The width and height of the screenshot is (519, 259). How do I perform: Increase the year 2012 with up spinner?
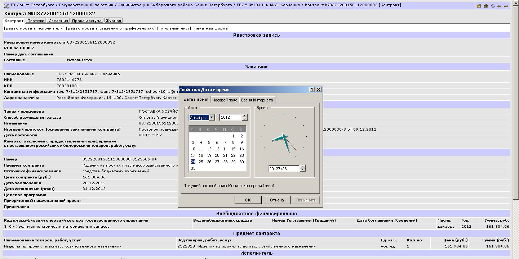(x=245, y=116)
